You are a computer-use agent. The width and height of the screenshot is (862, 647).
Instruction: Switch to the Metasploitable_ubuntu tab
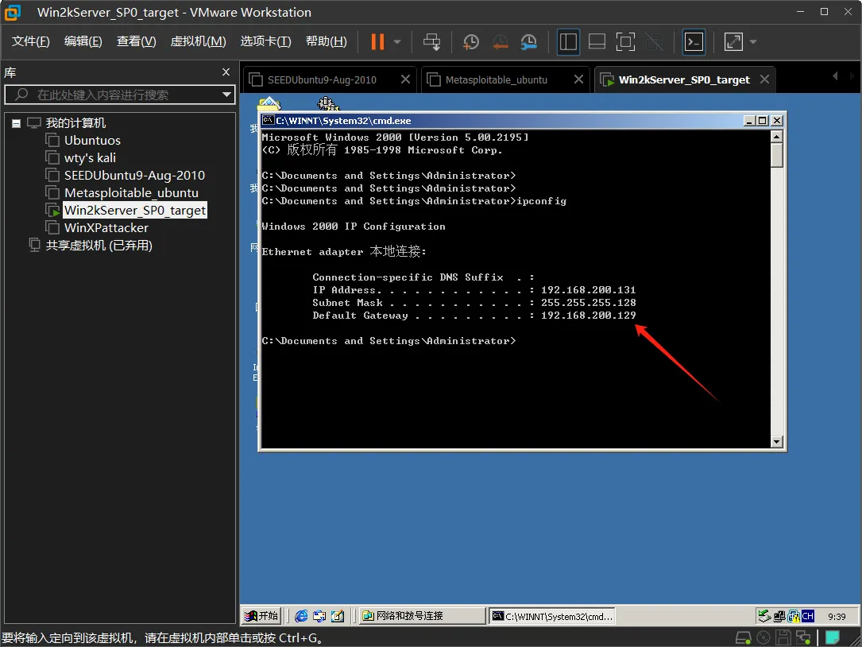tap(496, 79)
